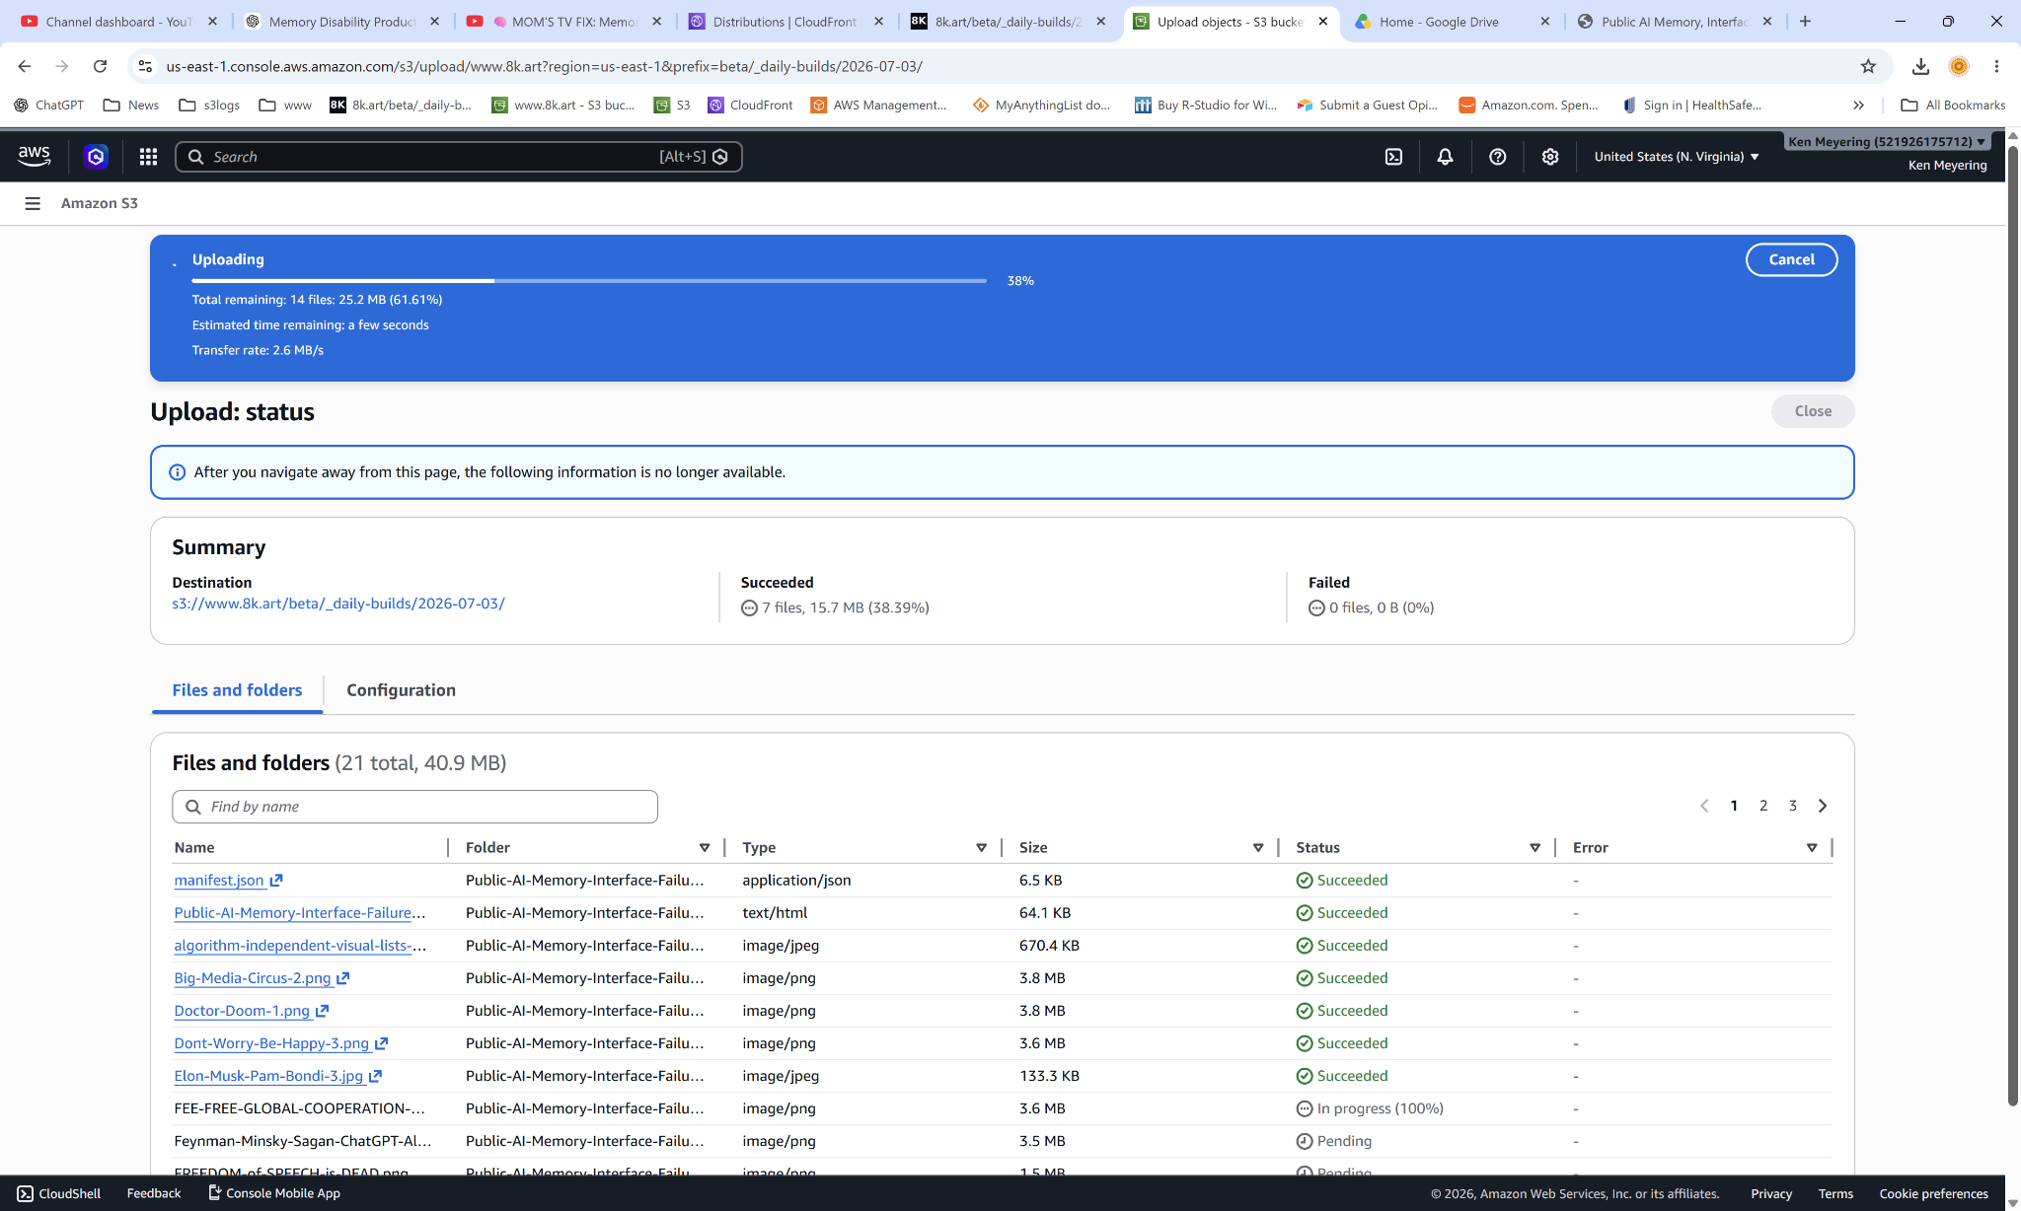The height and width of the screenshot is (1211, 2021).
Task: Click the AWS logo home icon
Action: (34, 156)
